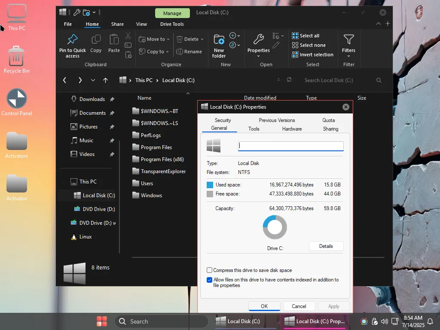Select Linux in the navigation pane
440x330 pixels.
point(86,237)
